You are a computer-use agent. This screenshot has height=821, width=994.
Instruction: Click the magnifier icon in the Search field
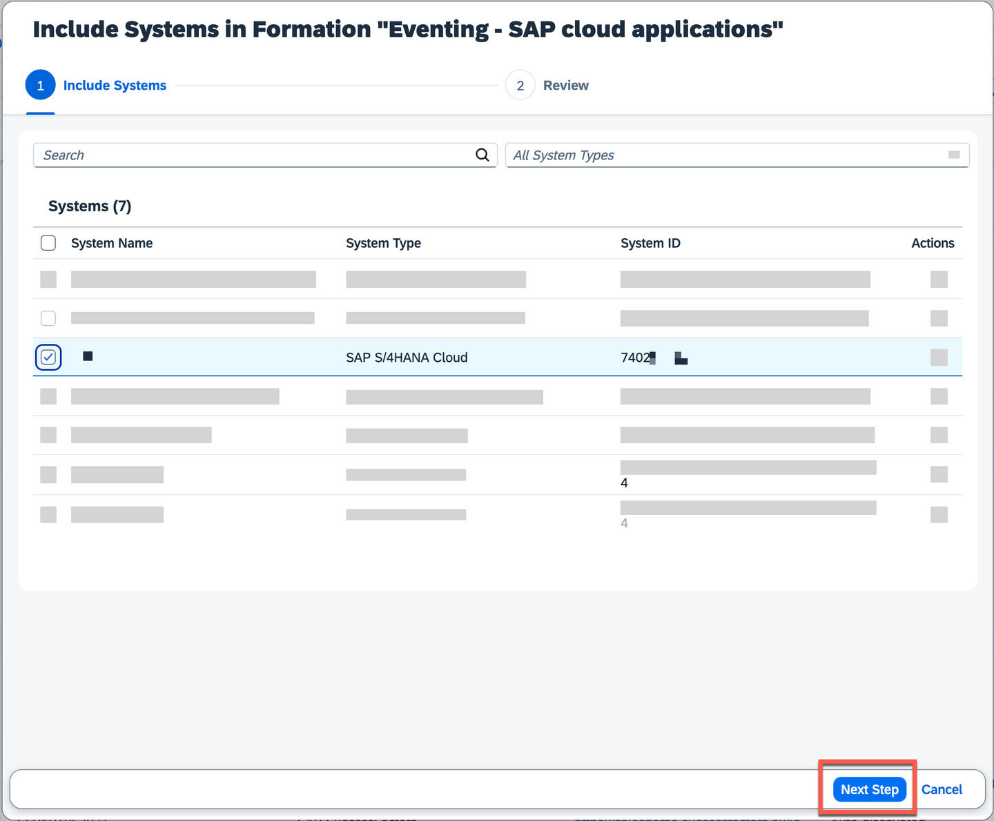pos(483,155)
